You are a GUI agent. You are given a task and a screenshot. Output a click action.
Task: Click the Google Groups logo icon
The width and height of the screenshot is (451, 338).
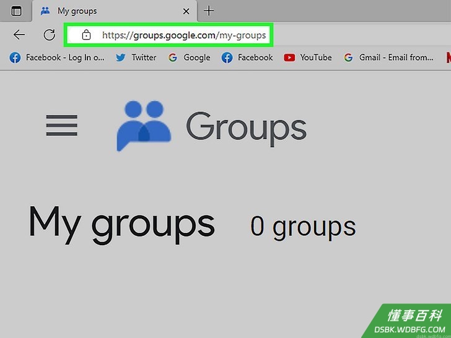pyautogui.click(x=144, y=126)
